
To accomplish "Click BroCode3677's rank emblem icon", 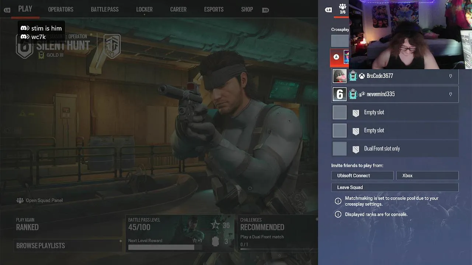I will pos(353,76).
